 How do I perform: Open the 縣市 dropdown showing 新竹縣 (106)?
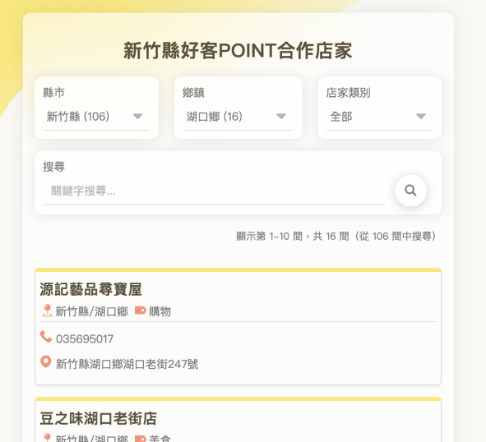coord(96,117)
